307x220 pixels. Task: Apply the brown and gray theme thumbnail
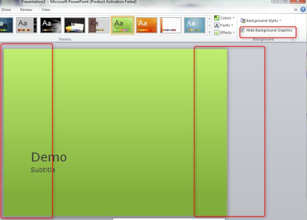click(99, 25)
